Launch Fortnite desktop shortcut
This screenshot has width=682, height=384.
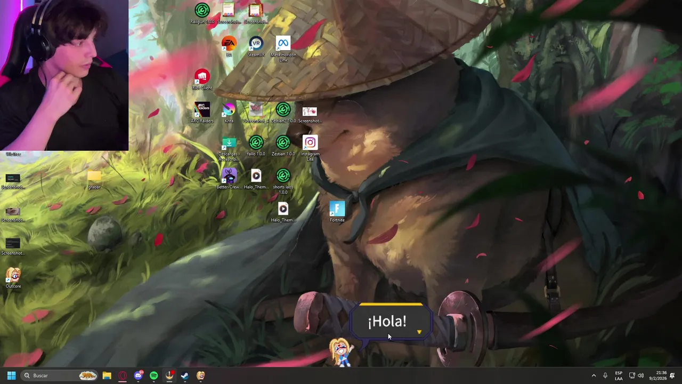[337, 212]
